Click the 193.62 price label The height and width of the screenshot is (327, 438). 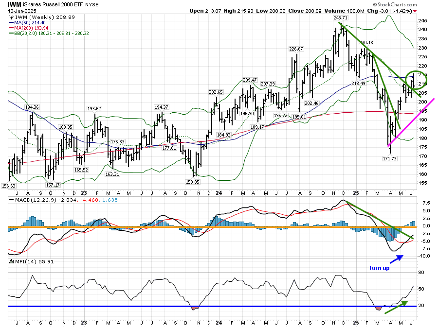pyautogui.click(x=94, y=109)
